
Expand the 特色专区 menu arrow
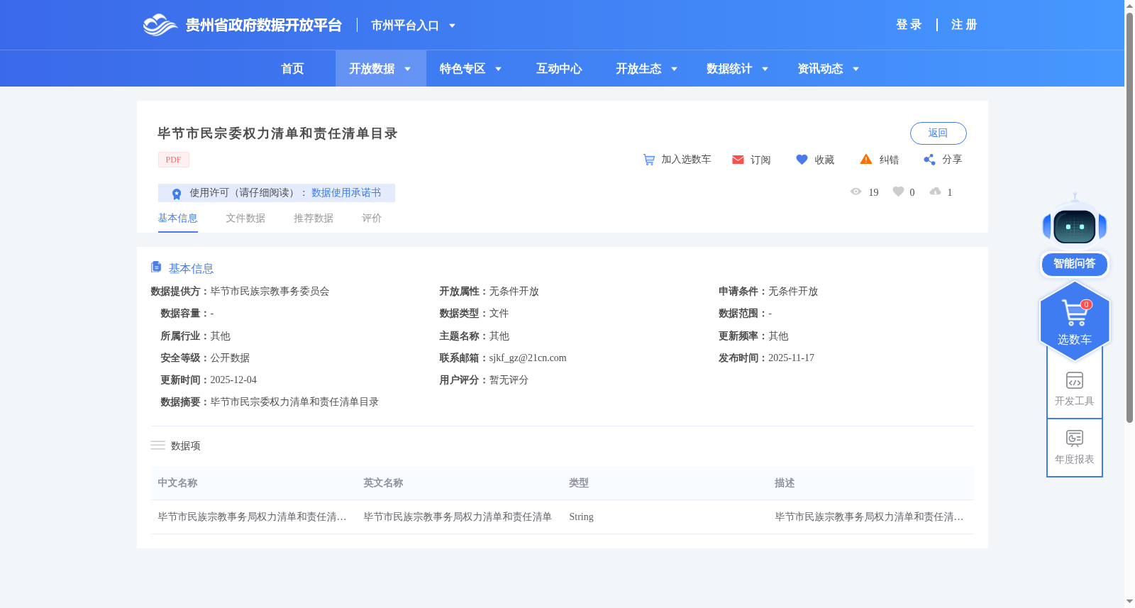pos(499,69)
